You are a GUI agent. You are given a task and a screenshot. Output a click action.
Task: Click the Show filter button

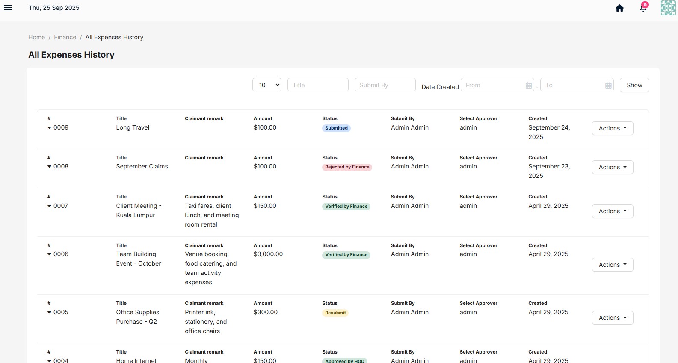(x=634, y=85)
